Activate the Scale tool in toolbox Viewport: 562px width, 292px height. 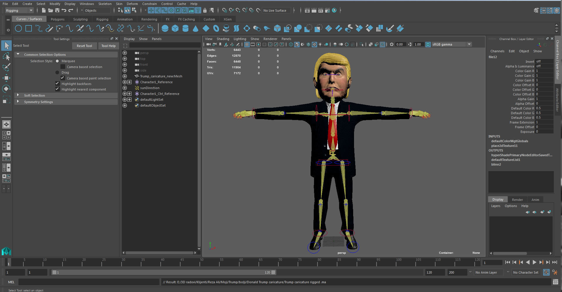6,99
